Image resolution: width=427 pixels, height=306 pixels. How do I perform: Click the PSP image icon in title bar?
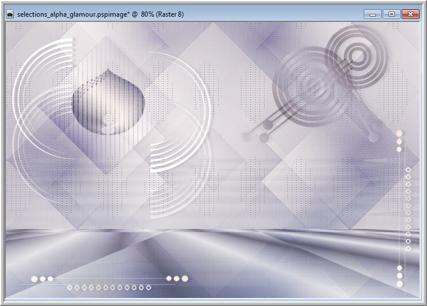pos(10,14)
